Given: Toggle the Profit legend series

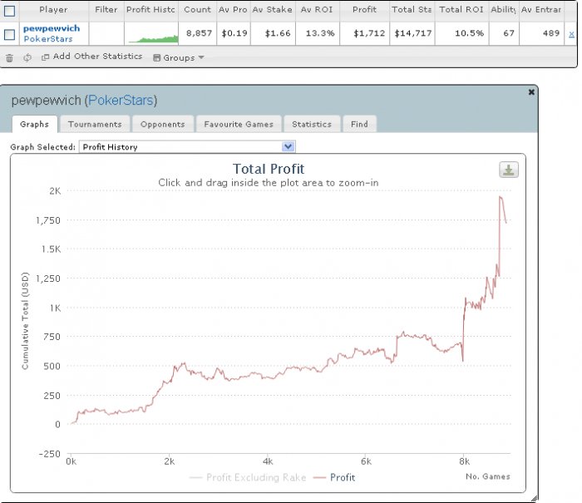Looking at the screenshot, I should (334, 477).
